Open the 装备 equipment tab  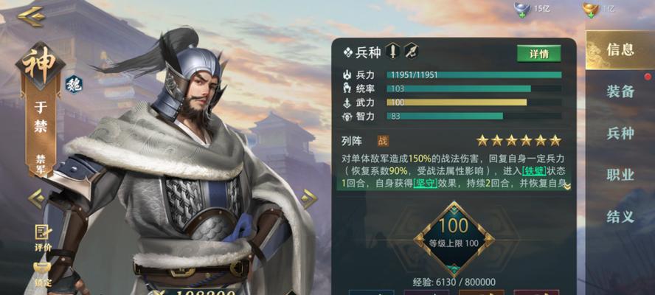[620, 91]
